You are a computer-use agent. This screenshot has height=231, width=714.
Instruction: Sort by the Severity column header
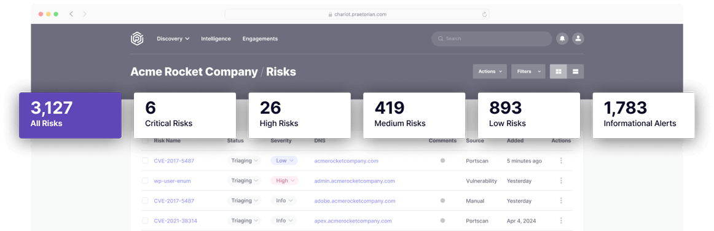point(281,141)
